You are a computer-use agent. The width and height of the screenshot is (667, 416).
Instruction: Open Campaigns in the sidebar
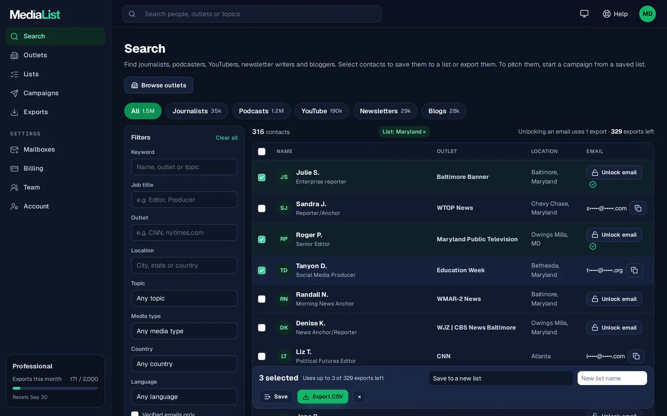(x=55, y=93)
